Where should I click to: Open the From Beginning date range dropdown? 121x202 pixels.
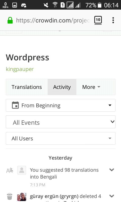(x=60, y=105)
